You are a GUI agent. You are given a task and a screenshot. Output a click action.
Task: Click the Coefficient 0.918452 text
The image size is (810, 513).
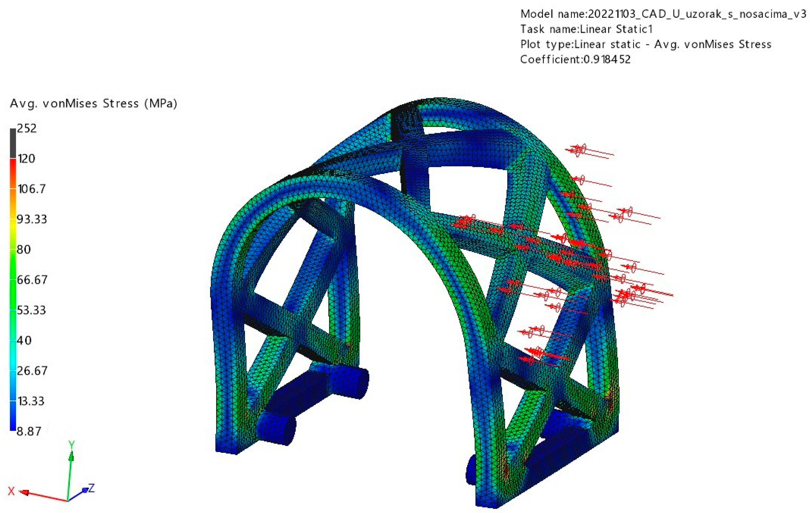(575, 59)
